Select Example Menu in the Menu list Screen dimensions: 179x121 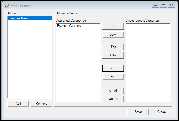tap(30, 18)
